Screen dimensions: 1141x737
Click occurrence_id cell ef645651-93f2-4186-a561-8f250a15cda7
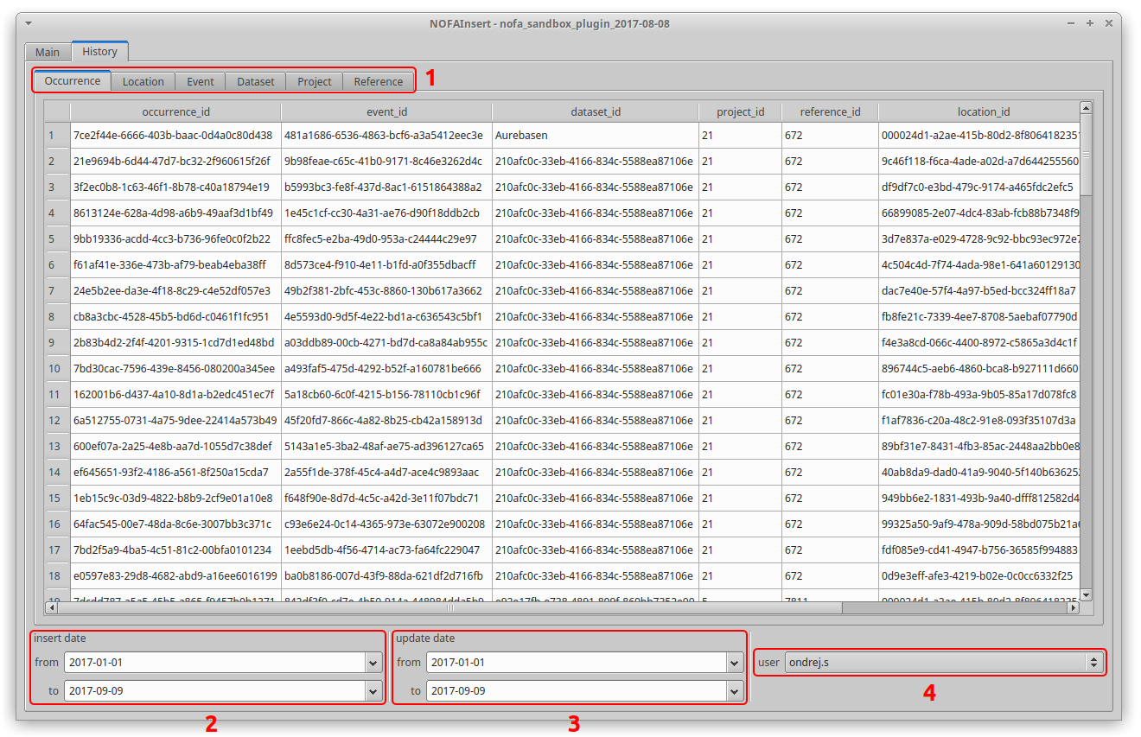pyautogui.click(x=176, y=472)
